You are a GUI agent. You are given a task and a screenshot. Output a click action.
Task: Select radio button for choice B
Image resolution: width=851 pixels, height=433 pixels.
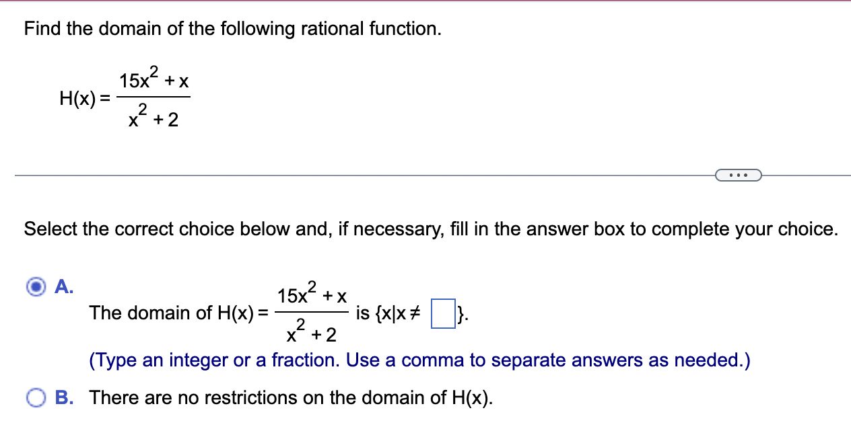37,398
